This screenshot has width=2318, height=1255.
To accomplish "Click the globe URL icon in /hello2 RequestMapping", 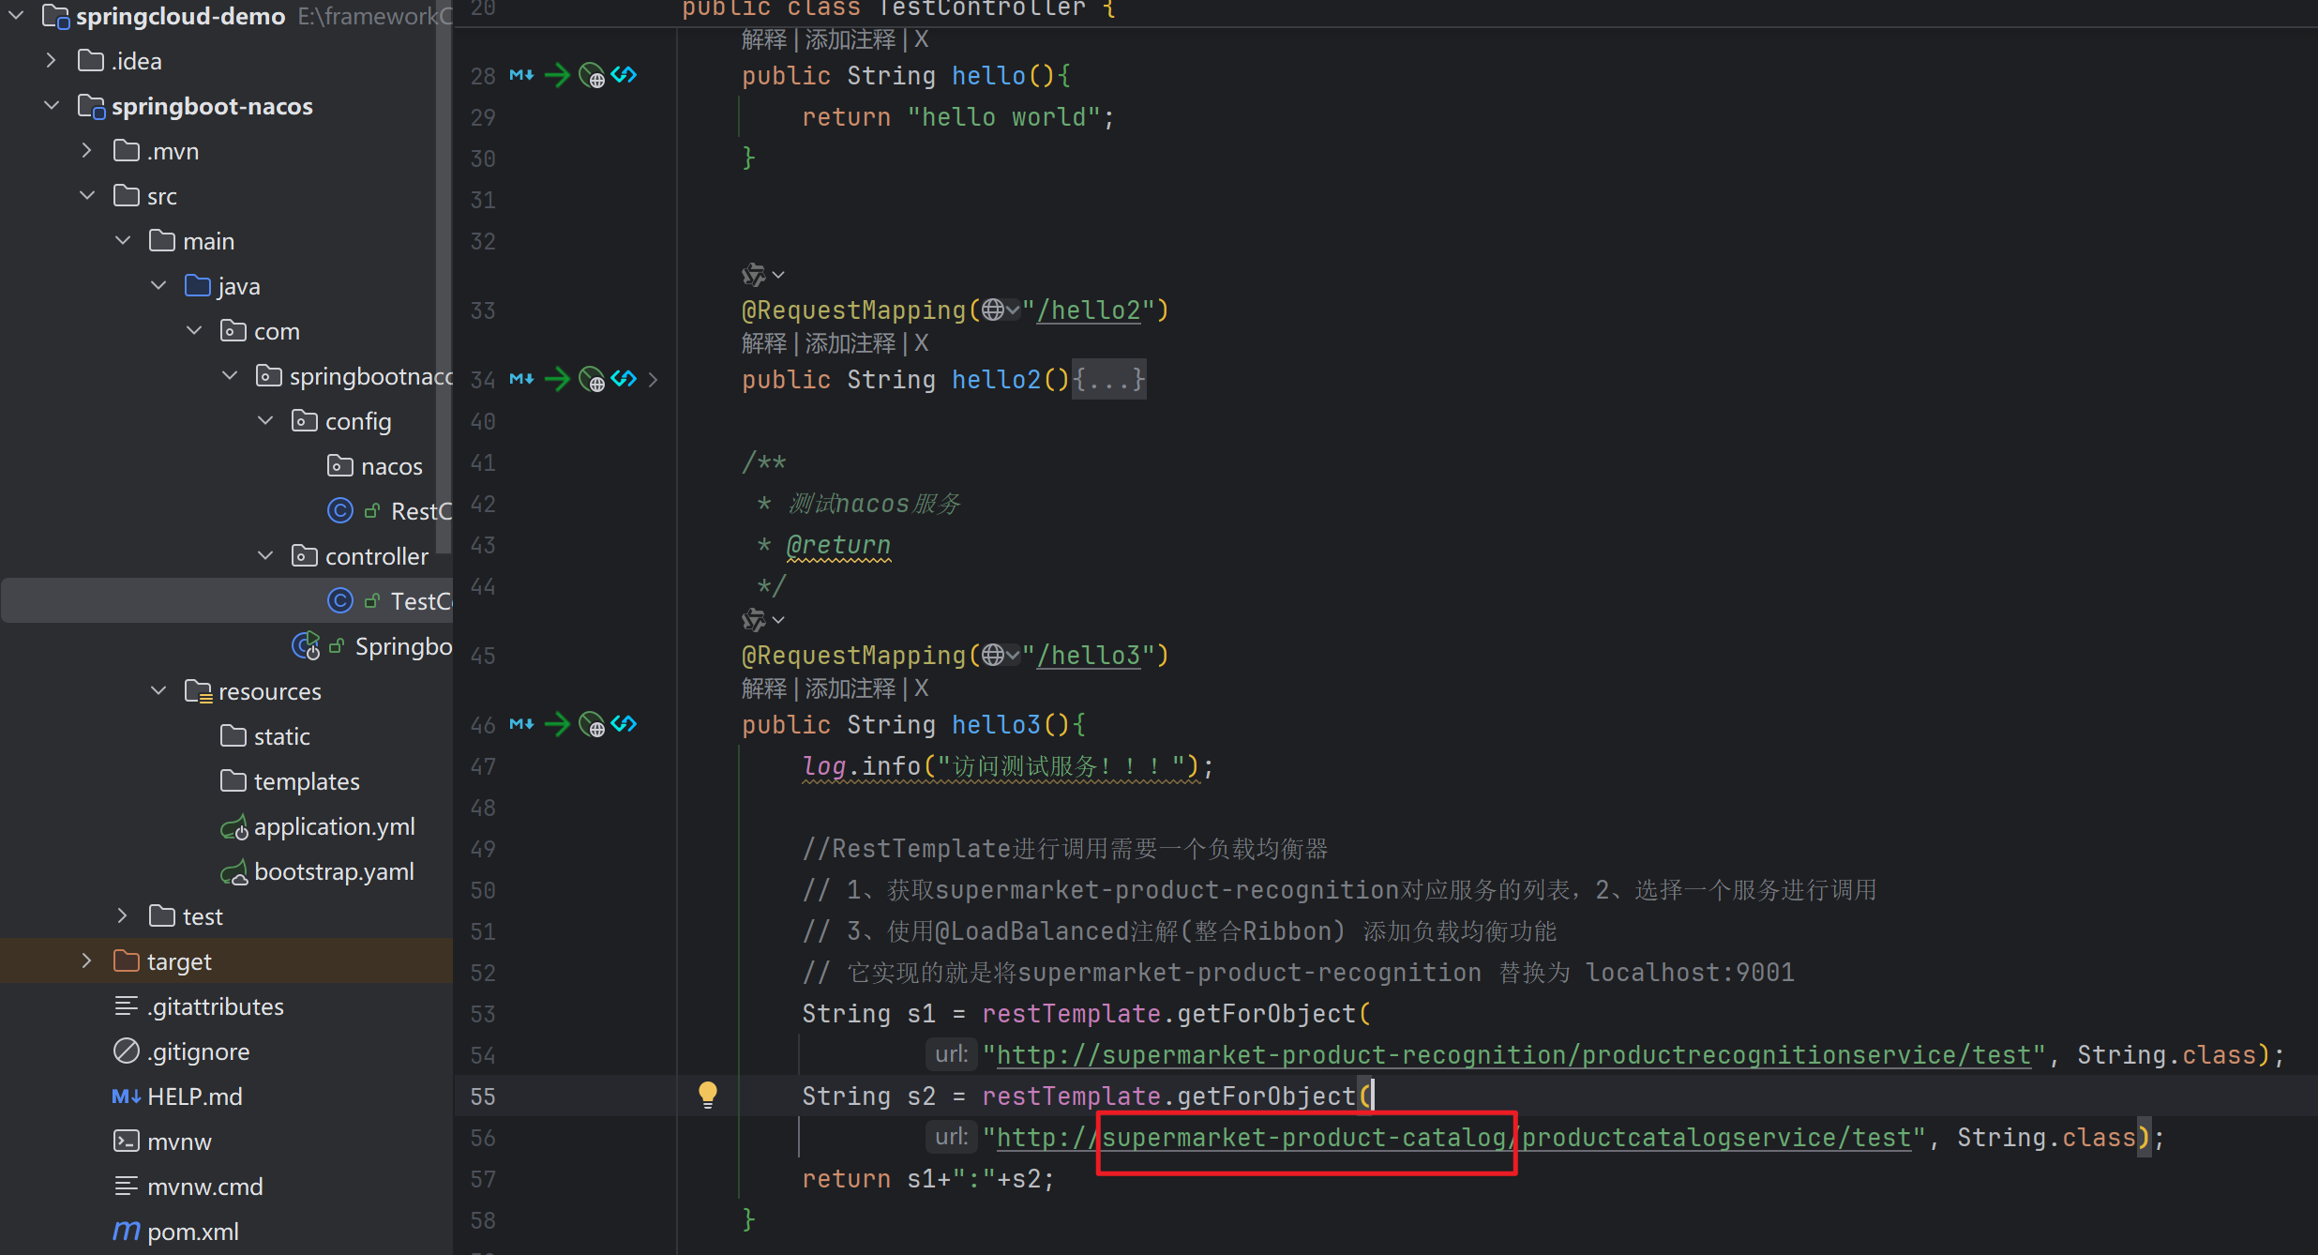I will (993, 310).
